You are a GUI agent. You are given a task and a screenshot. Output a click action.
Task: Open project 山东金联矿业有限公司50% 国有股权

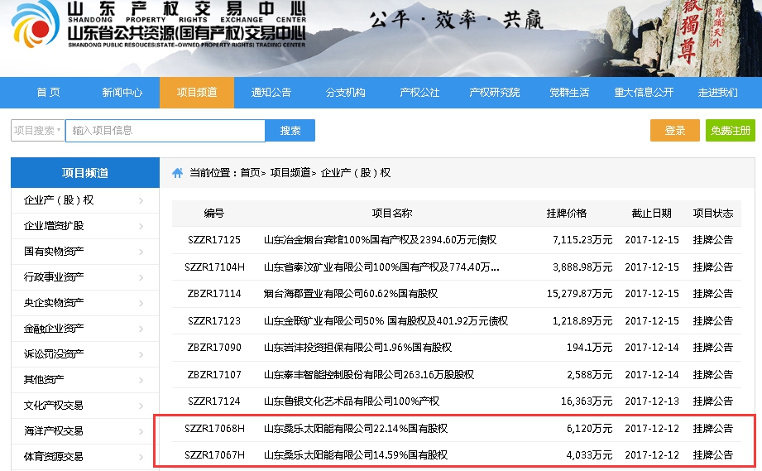[x=386, y=321]
